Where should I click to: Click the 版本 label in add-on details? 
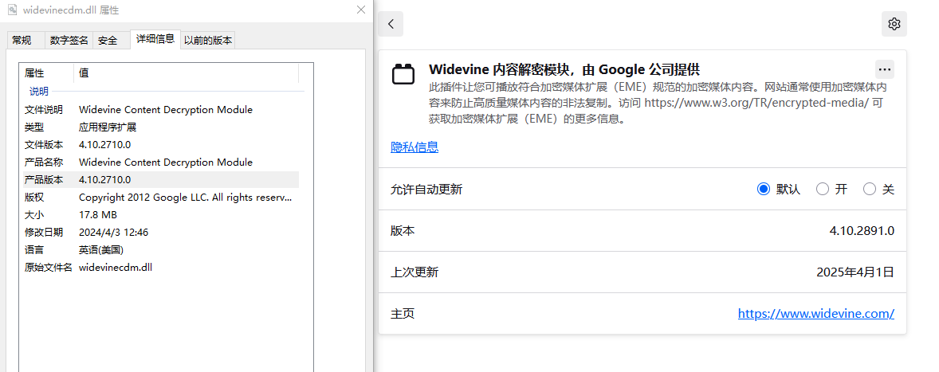pyautogui.click(x=403, y=231)
